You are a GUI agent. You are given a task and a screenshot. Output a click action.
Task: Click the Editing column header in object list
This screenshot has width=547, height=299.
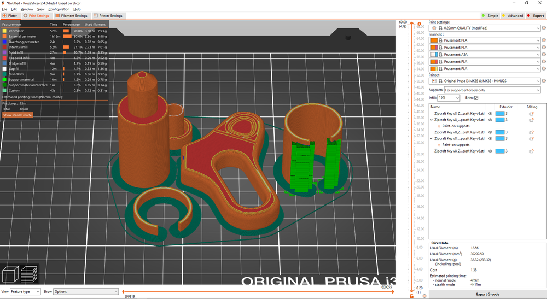[x=532, y=107]
